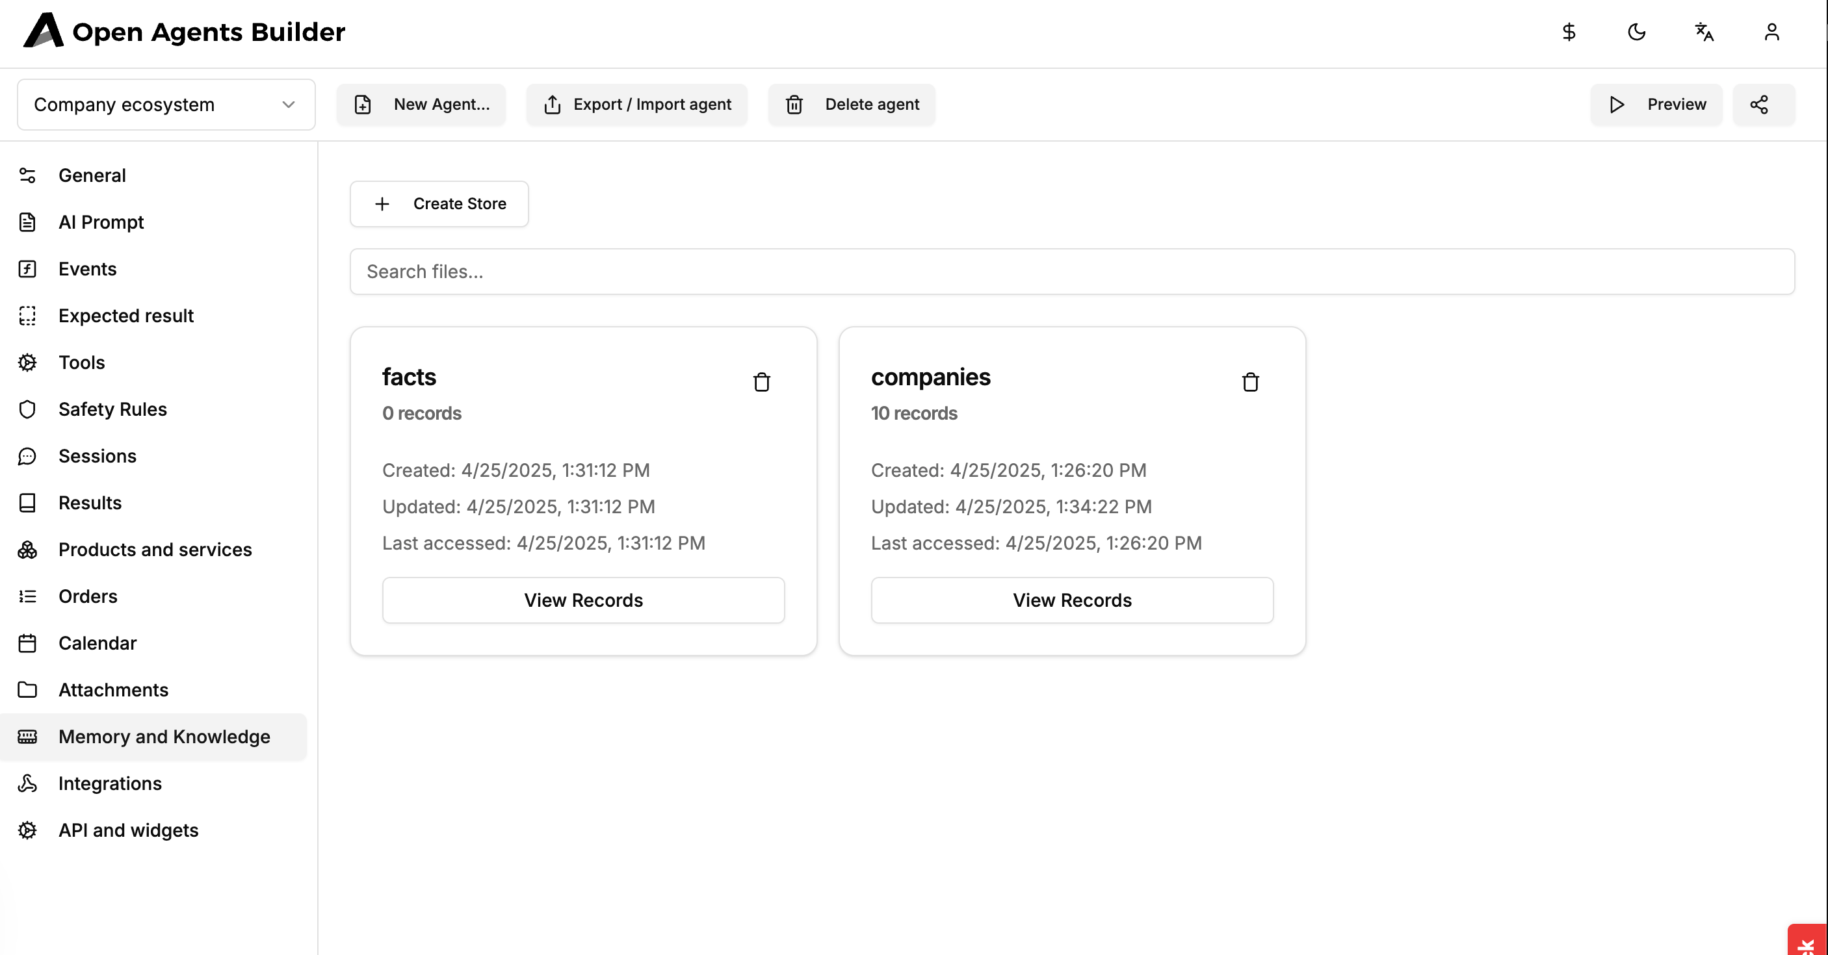Open the language translation icon
The height and width of the screenshot is (955, 1828).
1704,32
